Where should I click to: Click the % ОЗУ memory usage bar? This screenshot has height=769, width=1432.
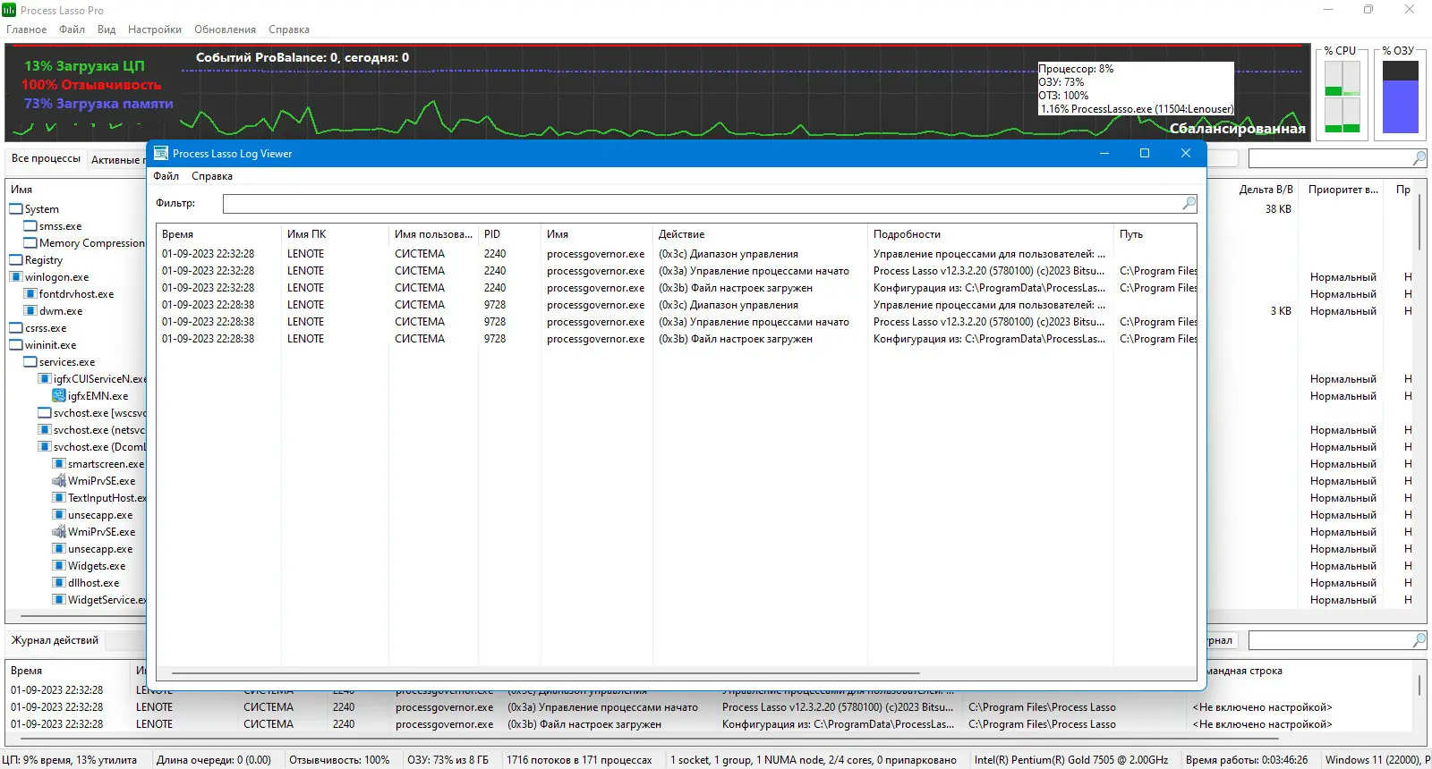pos(1401,97)
